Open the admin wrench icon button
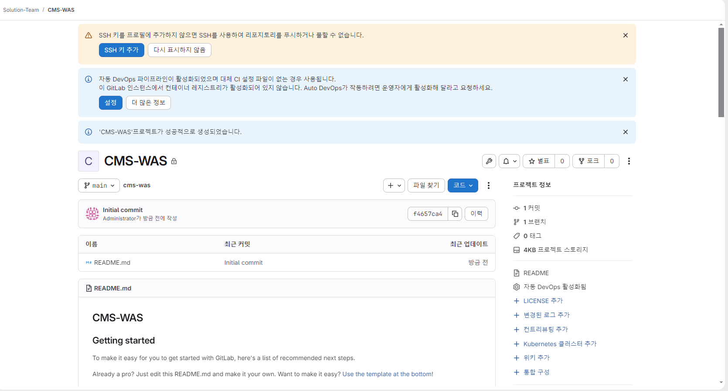728x391 pixels. [x=489, y=161]
